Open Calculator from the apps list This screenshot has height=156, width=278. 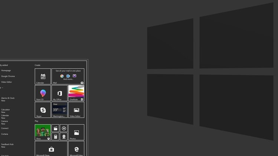[x=6, y=111]
